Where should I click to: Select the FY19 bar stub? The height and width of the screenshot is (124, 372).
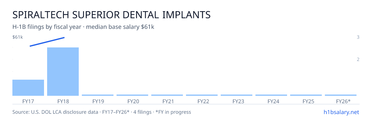pos(98,95)
